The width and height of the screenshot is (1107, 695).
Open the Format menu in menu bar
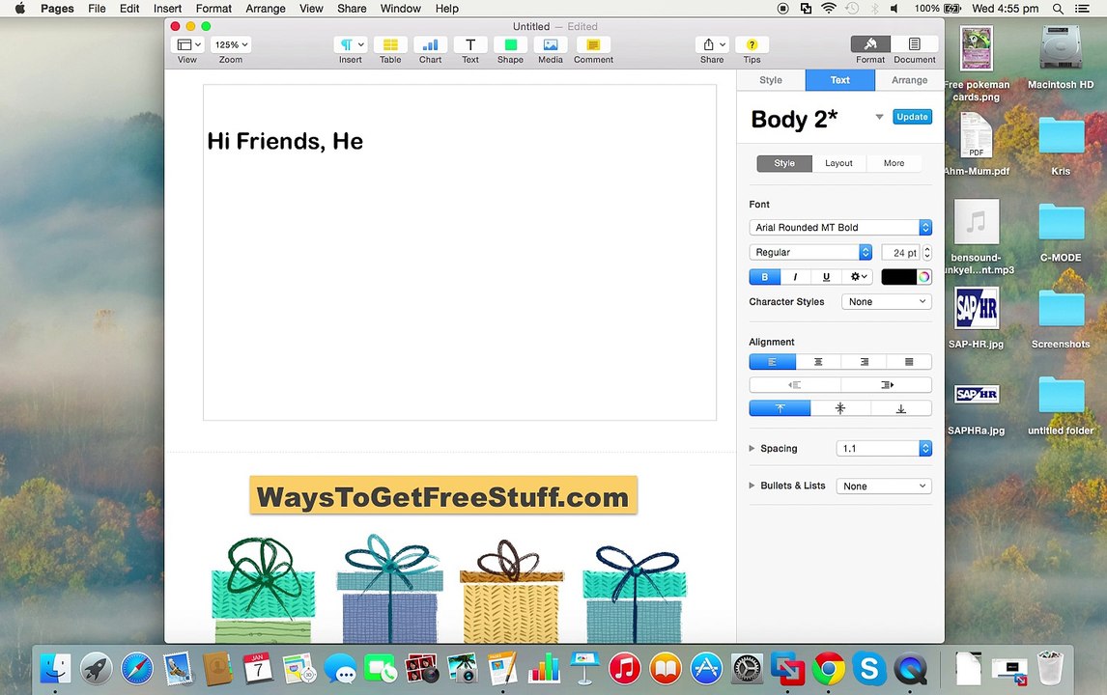point(213,9)
